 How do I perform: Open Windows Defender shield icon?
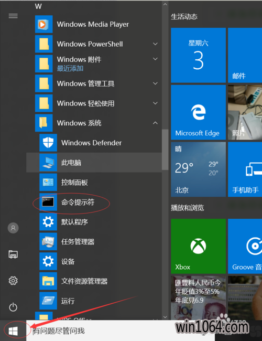48,143
